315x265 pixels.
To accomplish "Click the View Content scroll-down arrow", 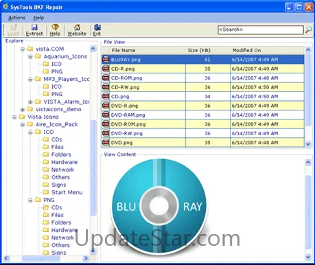I will click(x=308, y=257).
